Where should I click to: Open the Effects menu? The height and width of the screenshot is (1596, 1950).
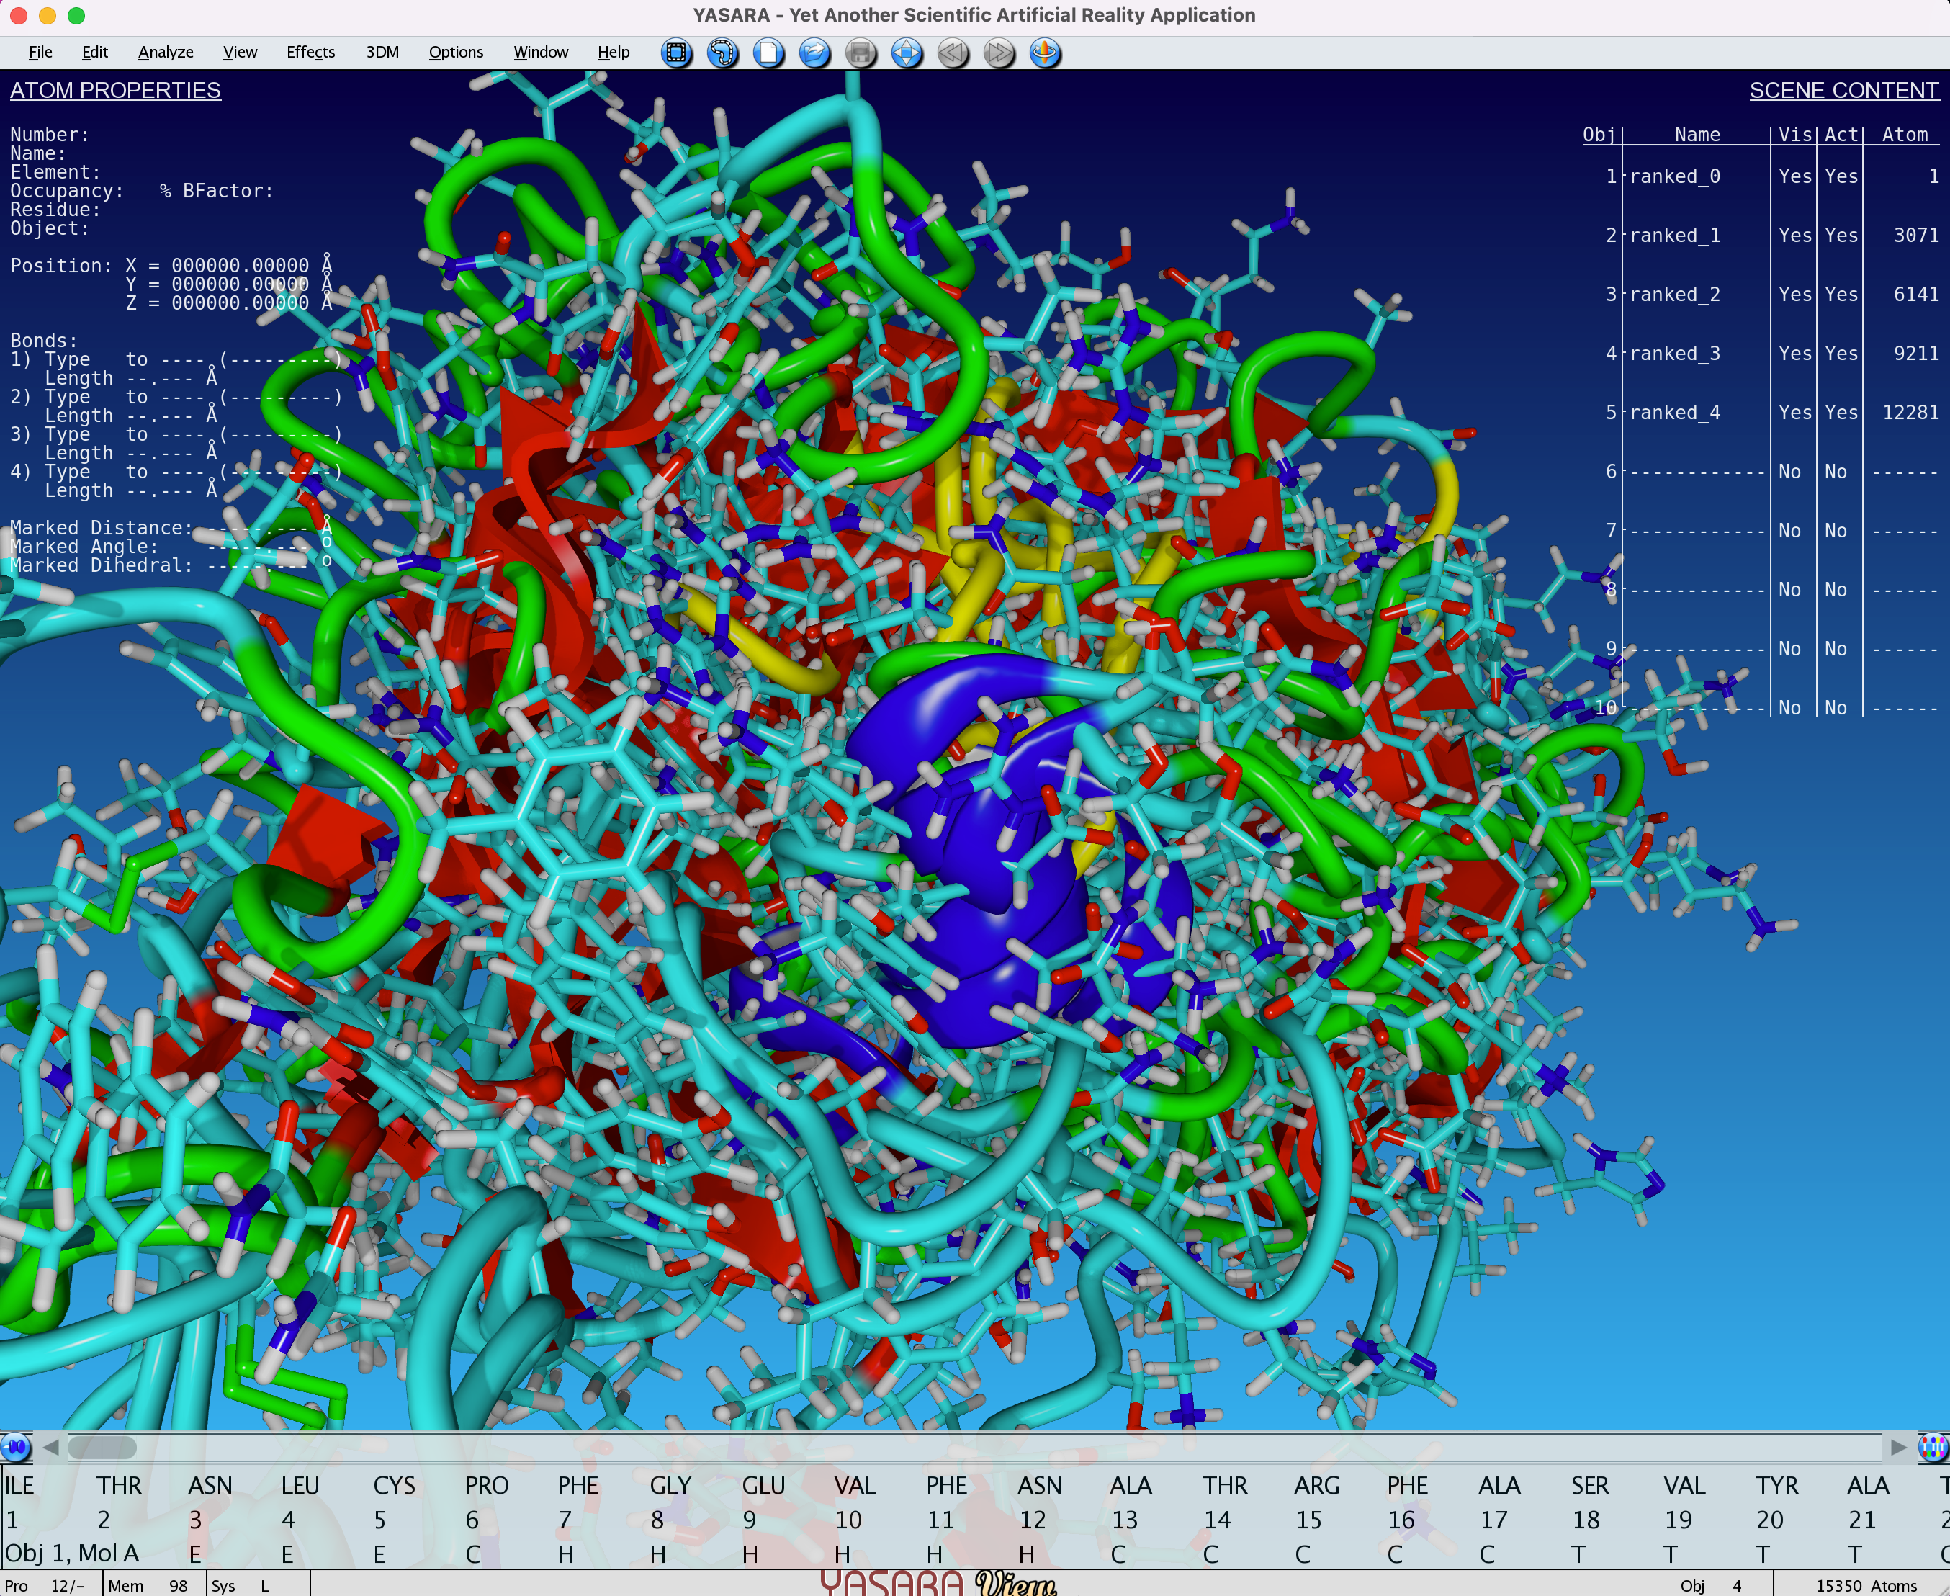point(310,53)
